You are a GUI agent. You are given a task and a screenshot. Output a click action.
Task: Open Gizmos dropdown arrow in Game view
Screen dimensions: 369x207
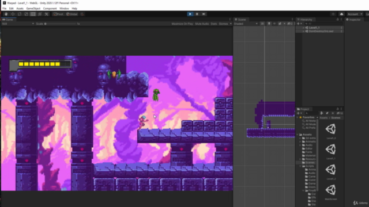tap(231, 24)
